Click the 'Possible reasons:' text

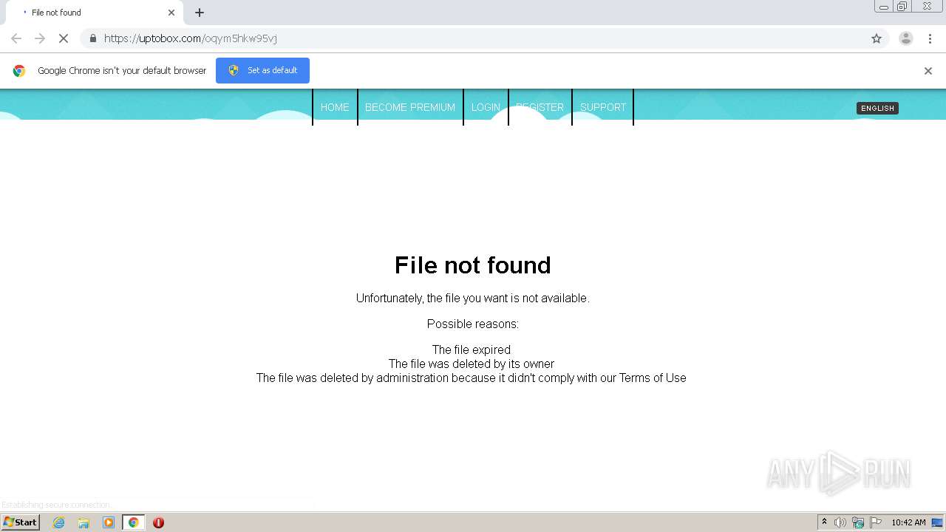pyautogui.click(x=473, y=324)
